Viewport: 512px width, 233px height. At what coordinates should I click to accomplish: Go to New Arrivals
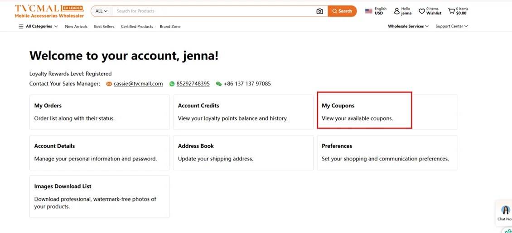click(76, 27)
